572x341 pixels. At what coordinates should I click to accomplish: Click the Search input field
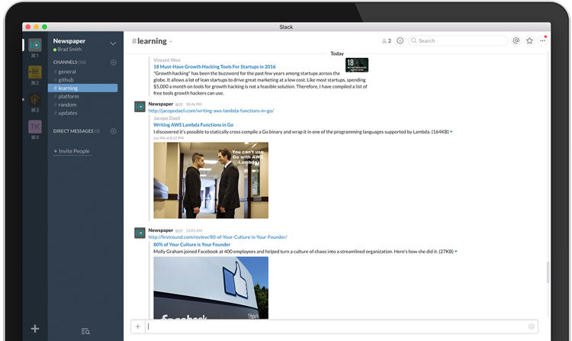coord(458,41)
